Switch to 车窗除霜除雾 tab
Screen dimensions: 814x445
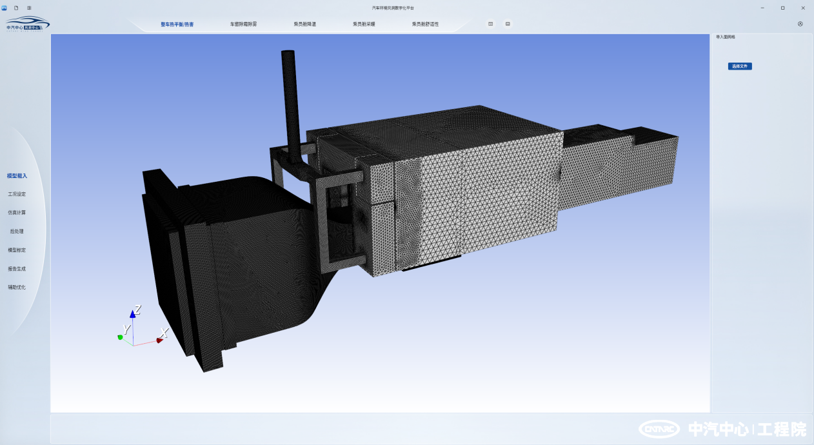[x=243, y=25]
